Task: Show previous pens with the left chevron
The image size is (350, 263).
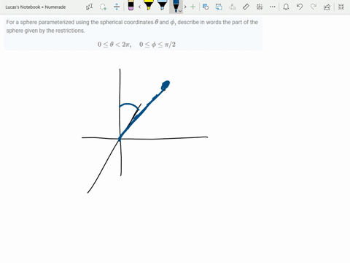Action: tap(139, 7)
